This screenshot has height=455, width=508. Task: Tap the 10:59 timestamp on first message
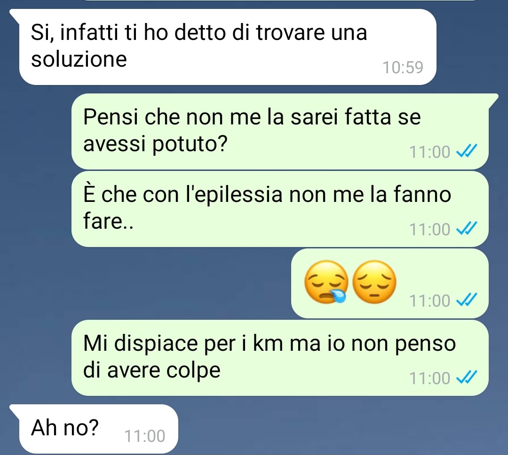pos(403,67)
